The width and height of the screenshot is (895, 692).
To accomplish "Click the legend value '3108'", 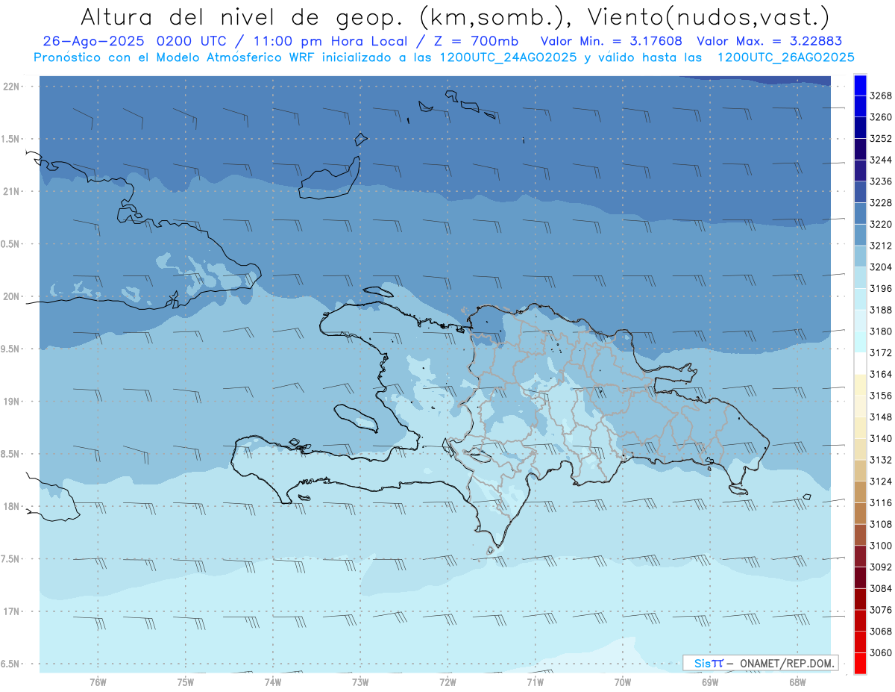I will click(x=881, y=524).
